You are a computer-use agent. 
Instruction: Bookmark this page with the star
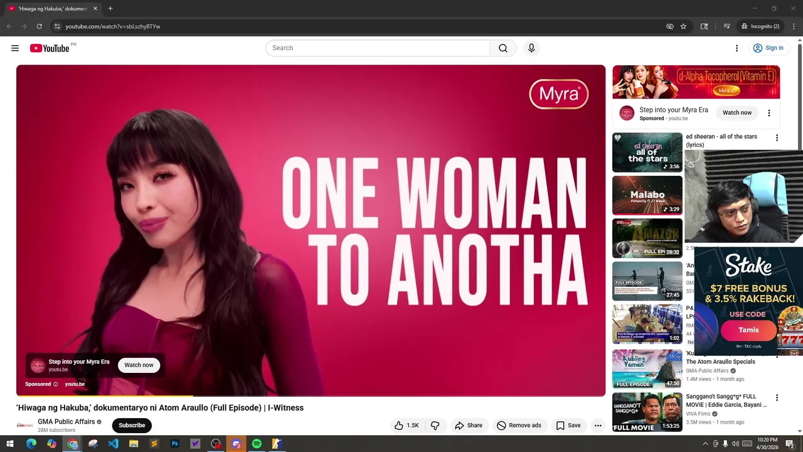(x=683, y=26)
